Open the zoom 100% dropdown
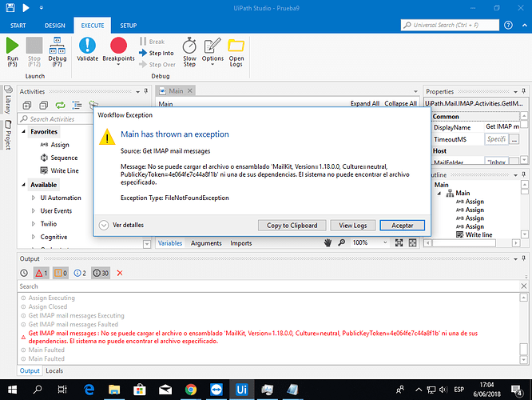This screenshot has height=400, width=532. coord(385,242)
